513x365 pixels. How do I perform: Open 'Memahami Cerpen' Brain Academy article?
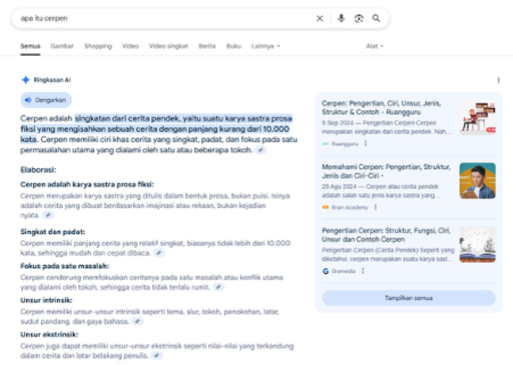386,171
